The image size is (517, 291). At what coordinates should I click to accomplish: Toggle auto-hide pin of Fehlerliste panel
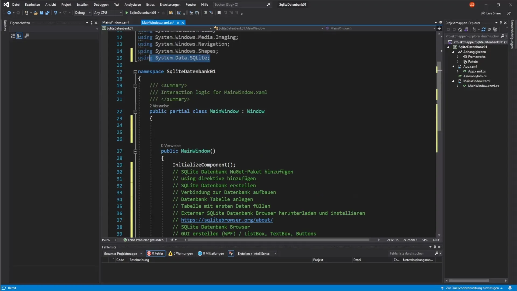tap(435, 247)
